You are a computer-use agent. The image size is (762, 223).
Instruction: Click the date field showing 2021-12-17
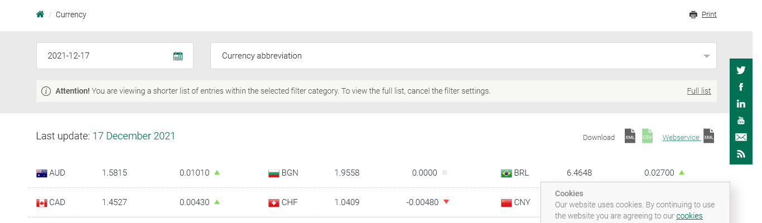[x=106, y=56]
